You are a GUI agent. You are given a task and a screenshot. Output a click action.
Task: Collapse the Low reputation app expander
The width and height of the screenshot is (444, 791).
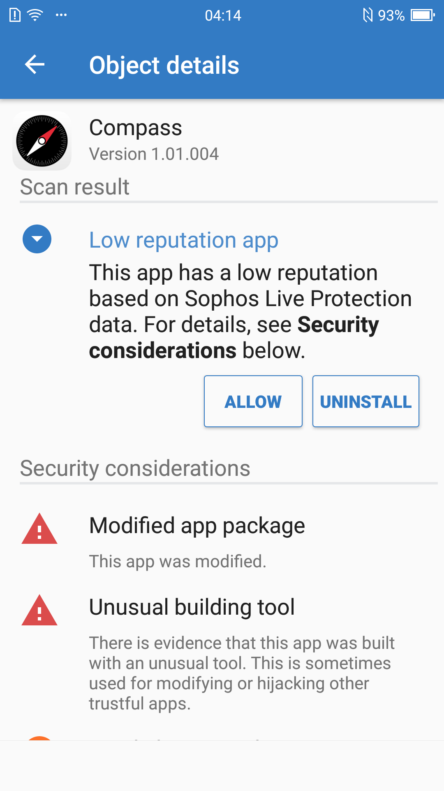(x=37, y=239)
